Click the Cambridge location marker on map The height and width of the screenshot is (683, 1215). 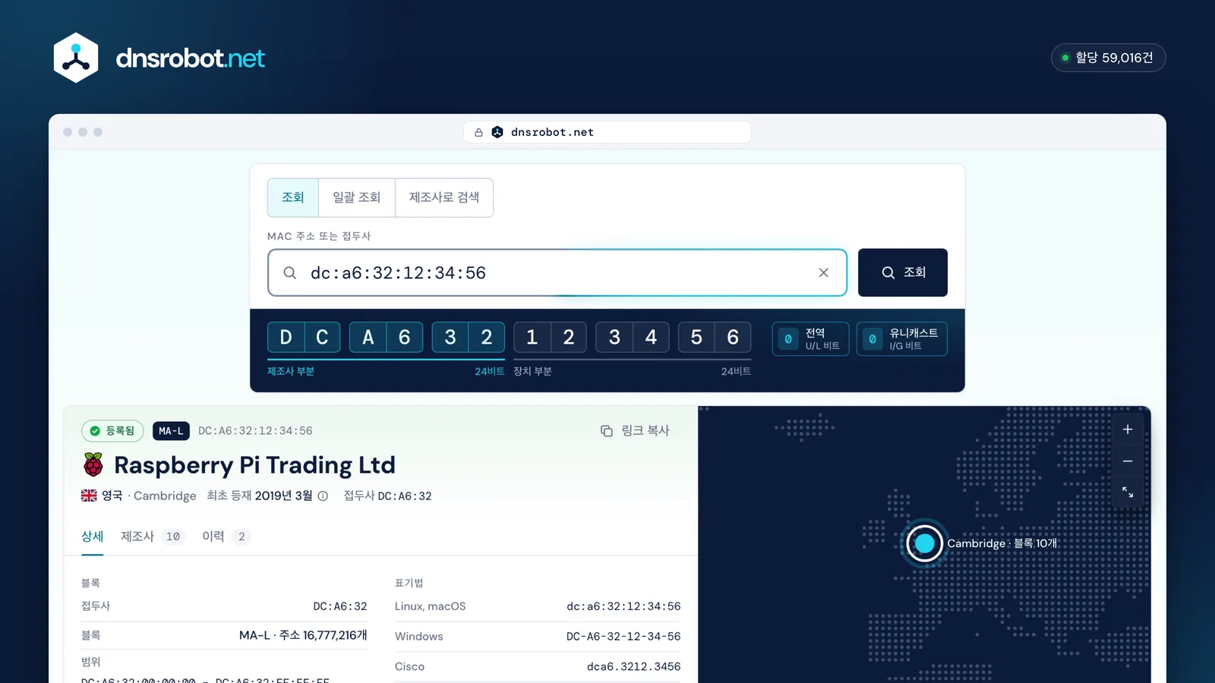click(x=924, y=543)
